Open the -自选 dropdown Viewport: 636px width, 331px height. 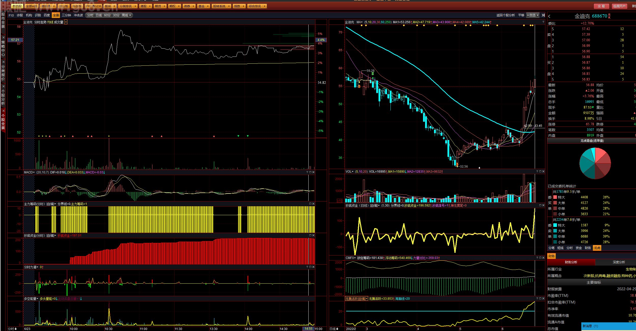[533, 15]
